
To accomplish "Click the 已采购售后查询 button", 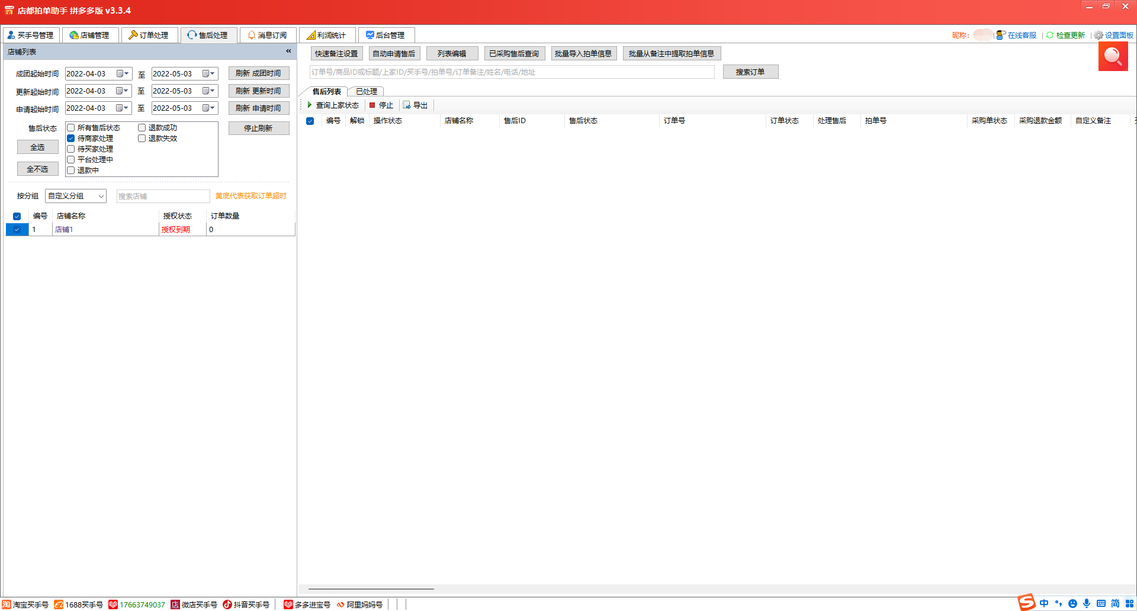I will point(514,53).
